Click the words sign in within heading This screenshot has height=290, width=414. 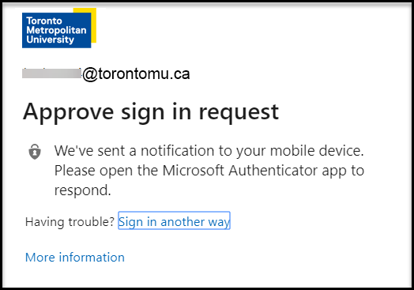(x=156, y=112)
